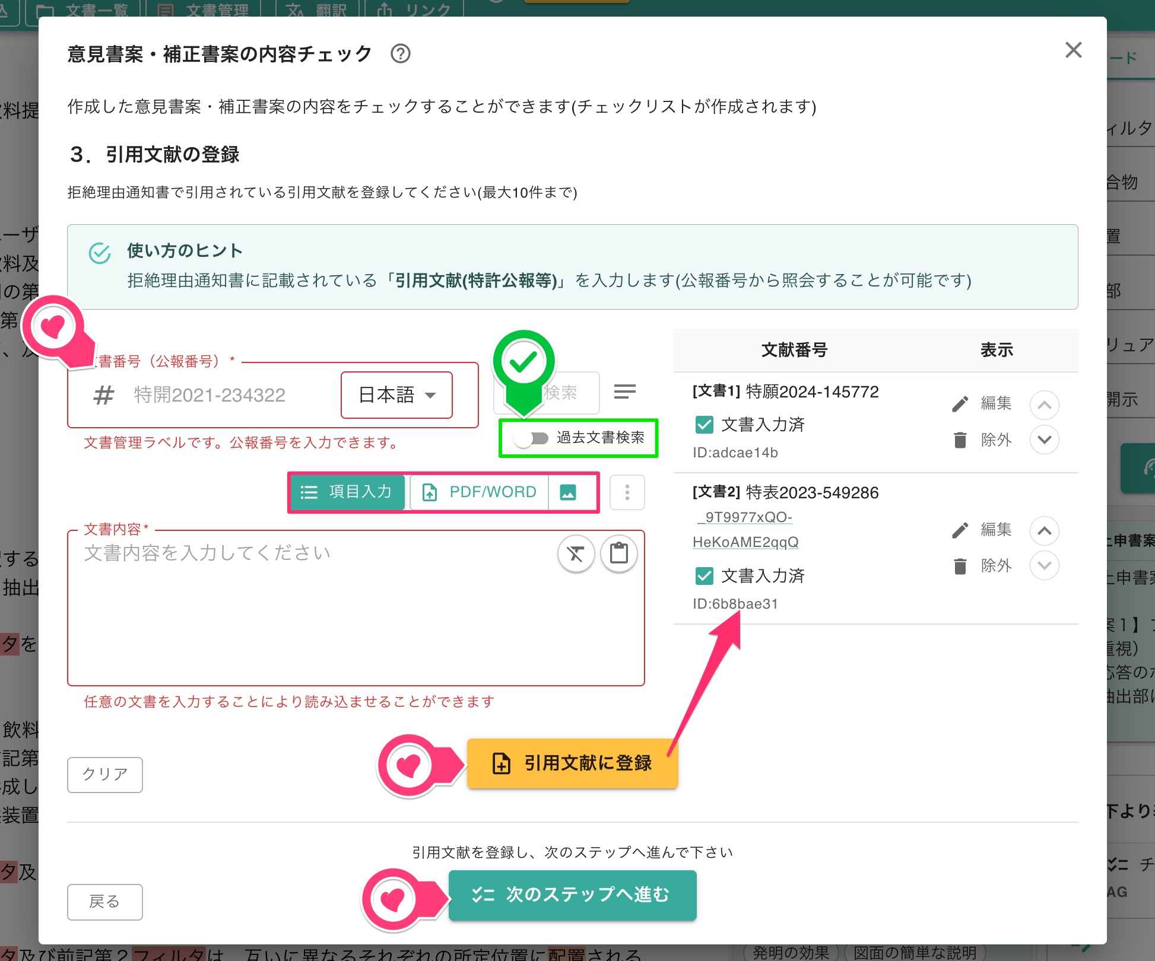Select the PDF/WORD input tab
Viewport: 1155px width, 961px height.
pos(478,492)
